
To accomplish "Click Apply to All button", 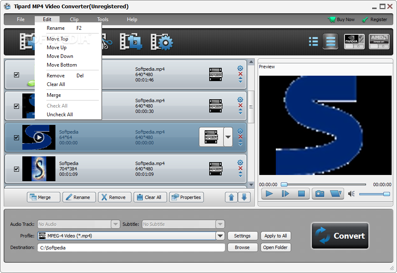I will [276, 236].
